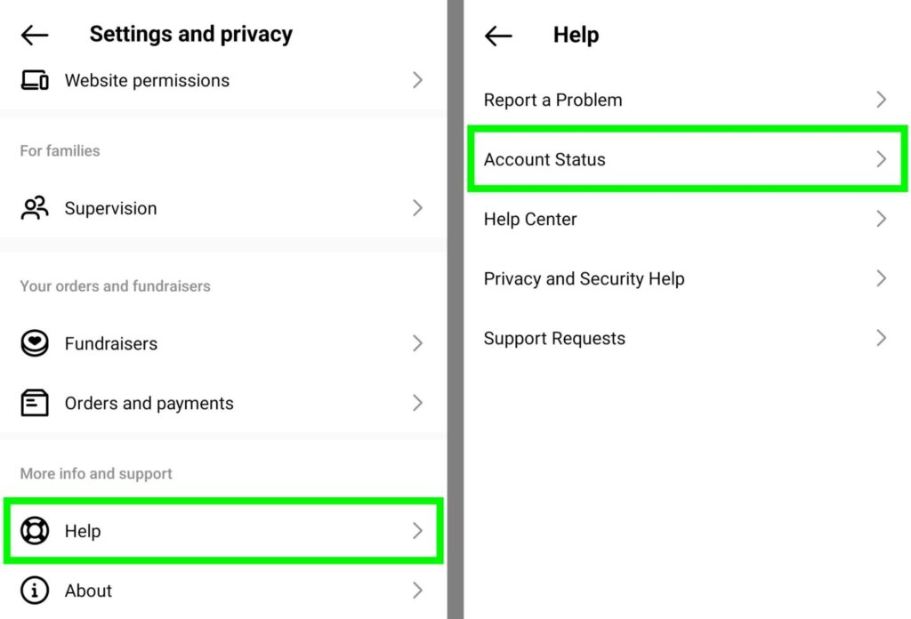The width and height of the screenshot is (911, 619).
Task: Tap the chevron on Report a Problem
Action: click(x=882, y=100)
